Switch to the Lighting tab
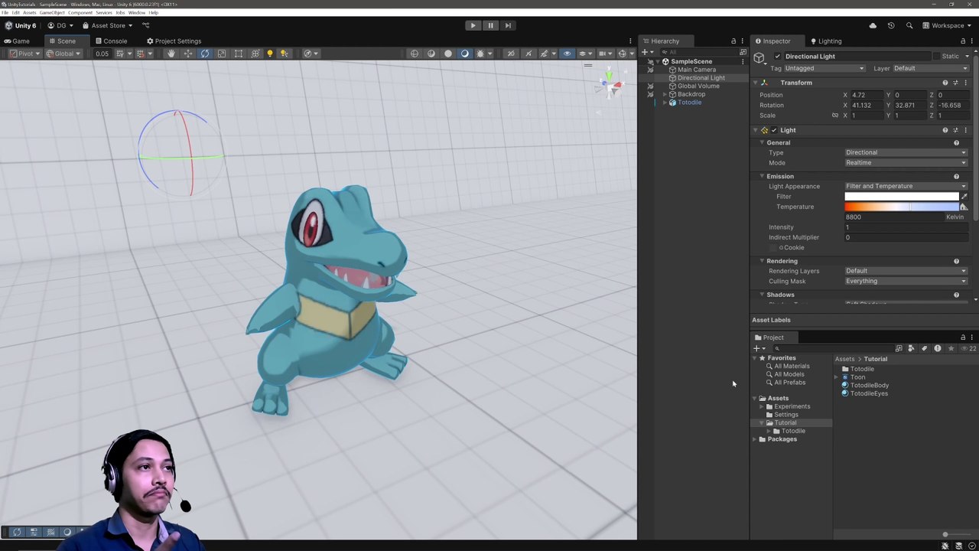Screen dimensions: 979x551 tap(825, 41)
